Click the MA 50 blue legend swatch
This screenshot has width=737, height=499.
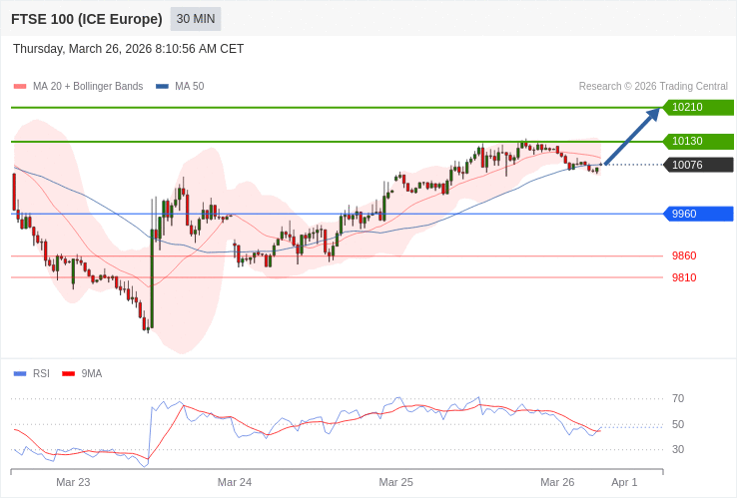coord(162,87)
